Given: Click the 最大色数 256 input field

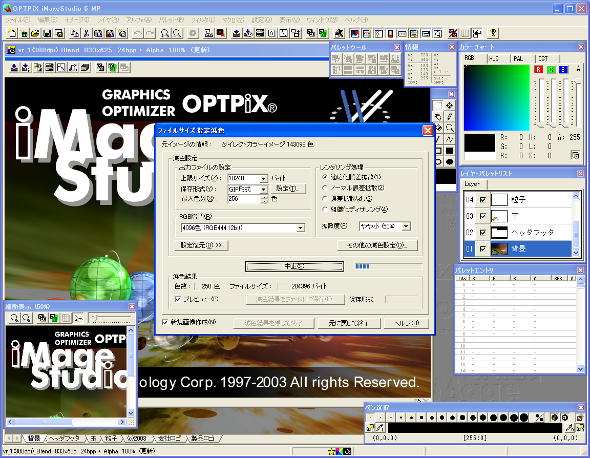Looking at the screenshot, I should click(244, 199).
